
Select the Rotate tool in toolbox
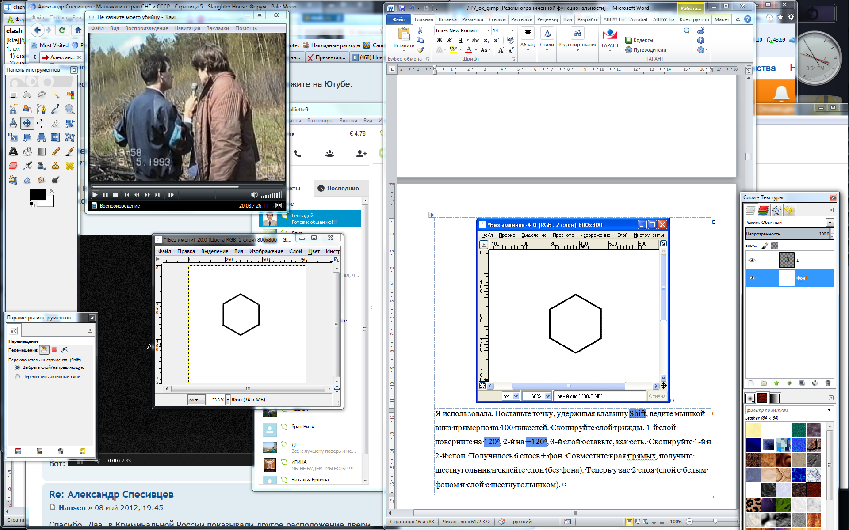tap(70, 123)
